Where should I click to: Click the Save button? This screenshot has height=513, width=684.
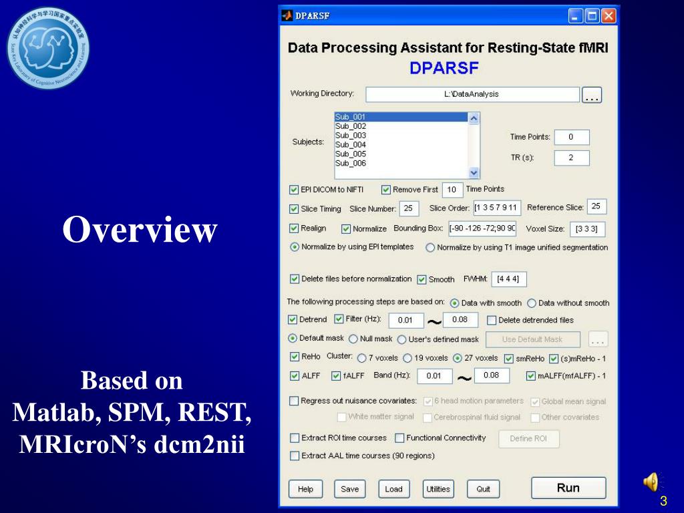(x=350, y=489)
